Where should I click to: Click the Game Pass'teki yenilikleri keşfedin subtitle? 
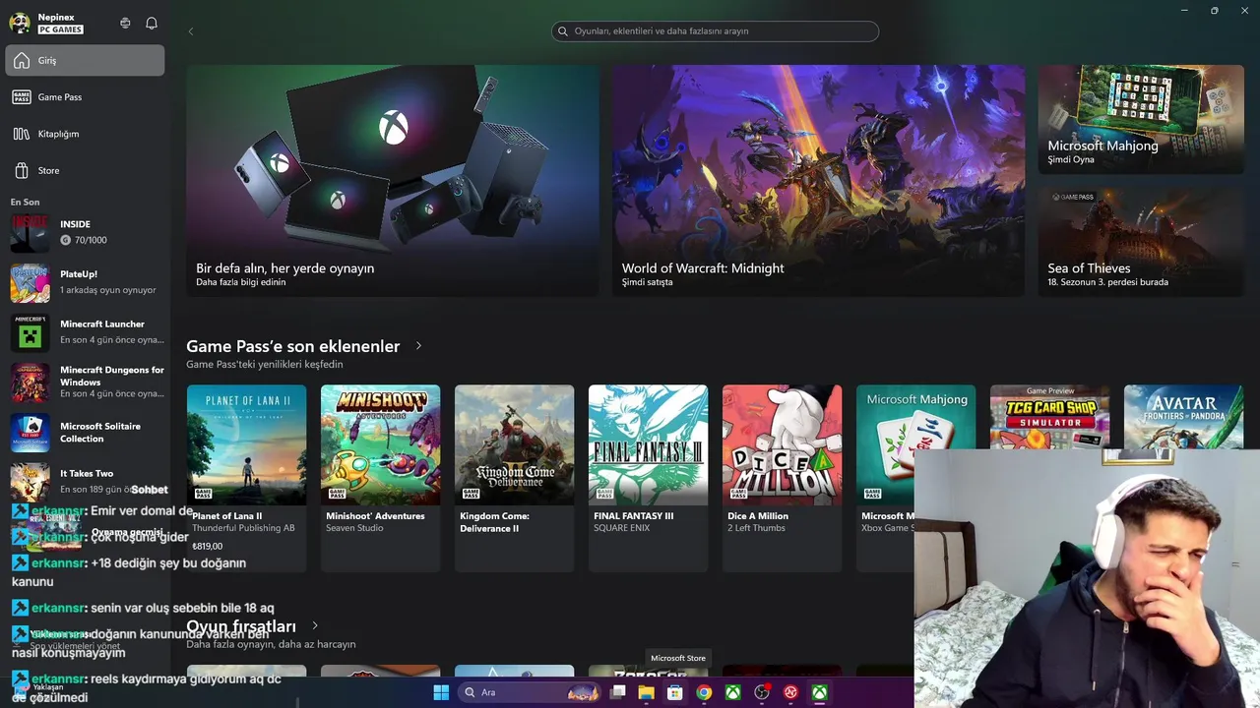(265, 364)
